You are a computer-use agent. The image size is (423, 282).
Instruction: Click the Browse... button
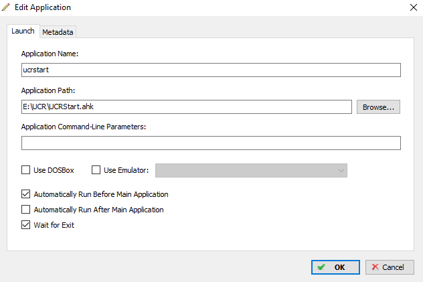tap(378, 107)
